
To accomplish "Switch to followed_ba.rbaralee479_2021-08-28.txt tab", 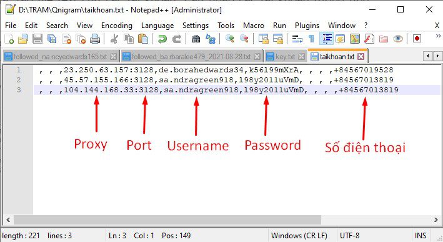I will [191, 57].
